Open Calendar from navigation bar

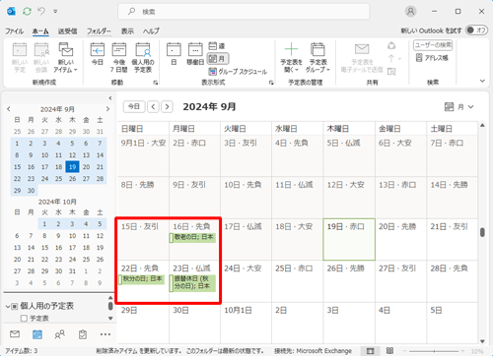tap(37, 334)
